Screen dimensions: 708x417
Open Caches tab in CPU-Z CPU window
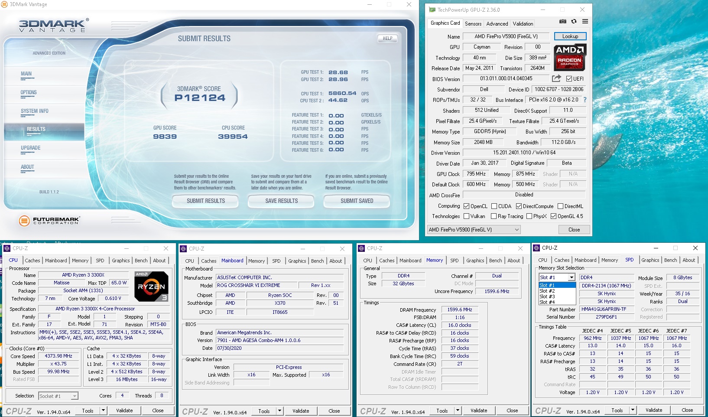click(x=32, y=261)
